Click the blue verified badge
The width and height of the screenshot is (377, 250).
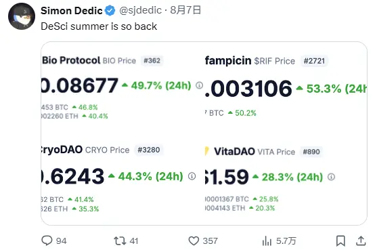(110, 11)
